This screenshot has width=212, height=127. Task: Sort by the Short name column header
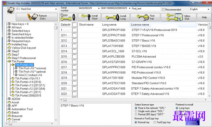click(x=89, y=25)
